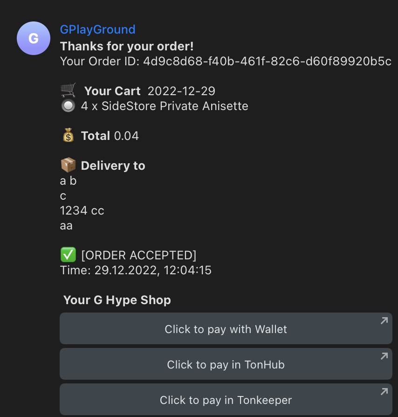Click the cart date 2022-12-29
398x417 pixels.
click(x=181, y=91)
